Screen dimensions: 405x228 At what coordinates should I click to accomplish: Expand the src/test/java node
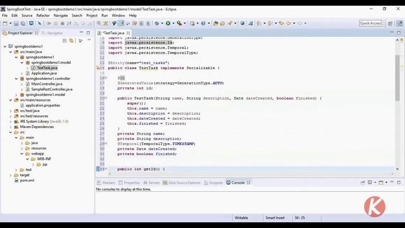pyautogui.click(x=11, y=111)
